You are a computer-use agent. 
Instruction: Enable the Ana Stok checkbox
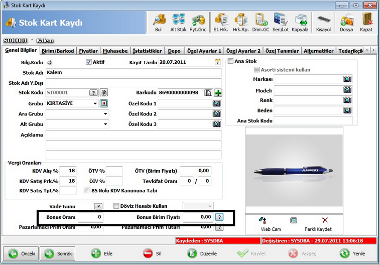(x=230, y=61)
